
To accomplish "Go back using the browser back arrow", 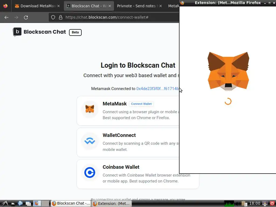I will [x=6, y=18].
